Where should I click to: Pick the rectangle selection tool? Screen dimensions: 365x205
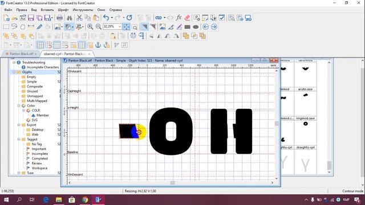6,27
